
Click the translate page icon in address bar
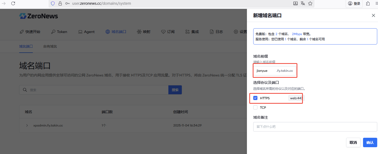[x=303, y=3]
